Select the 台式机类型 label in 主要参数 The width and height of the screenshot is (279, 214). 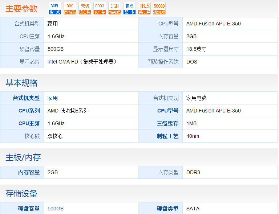pos(27,24)
